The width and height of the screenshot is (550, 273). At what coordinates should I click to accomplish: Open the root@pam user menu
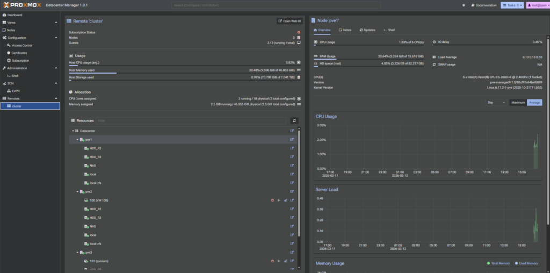tap(538, 5)
